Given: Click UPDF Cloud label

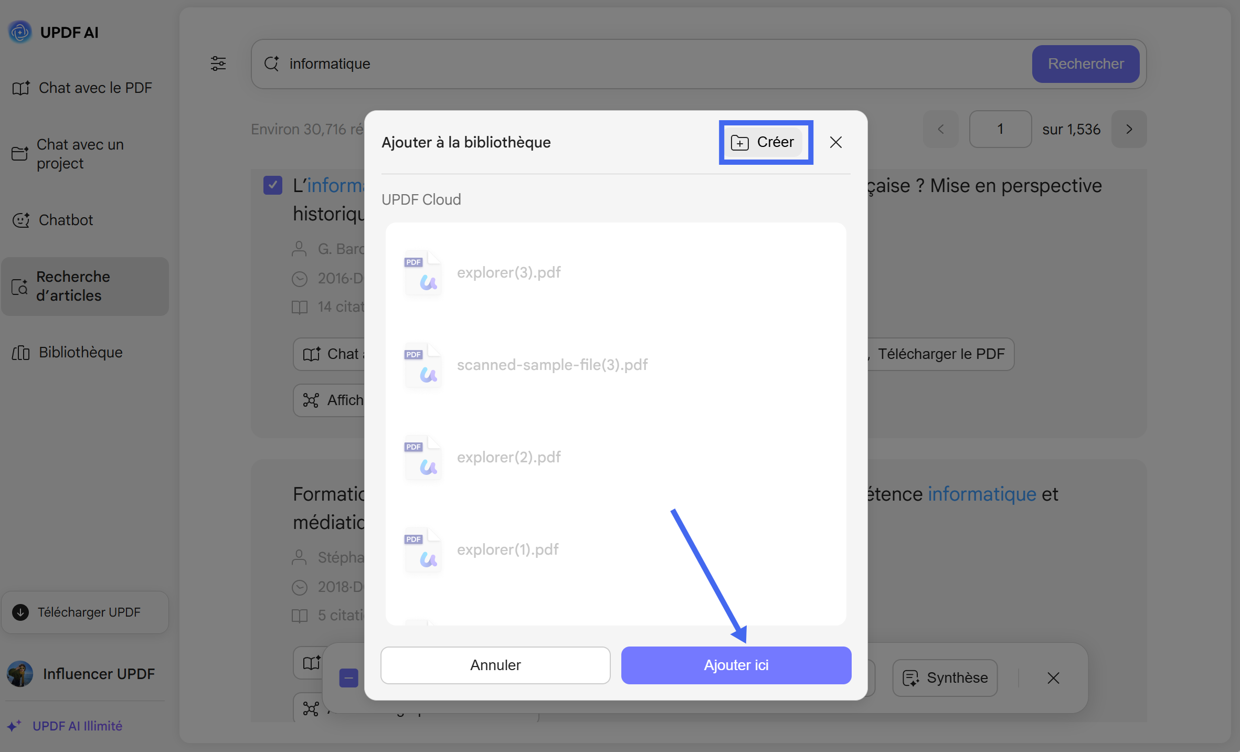Looking at the screenshot, I should 421,199.
